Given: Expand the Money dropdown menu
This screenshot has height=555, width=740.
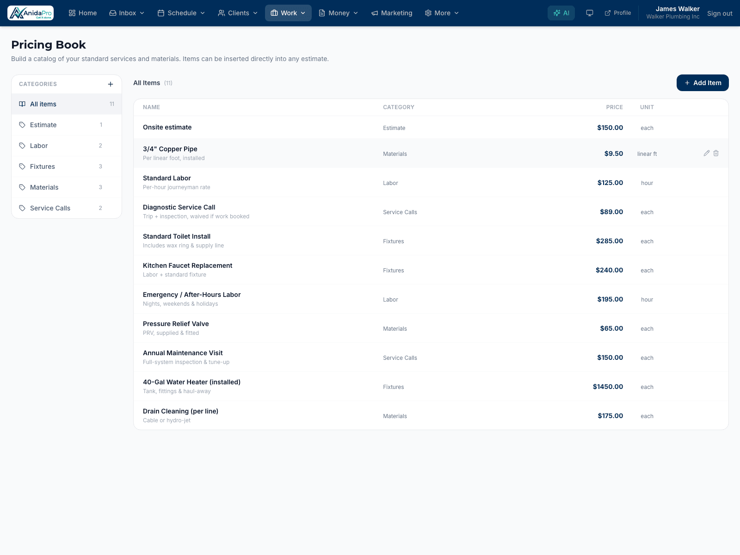Looking at the screenshot, I should pos(339,13).
